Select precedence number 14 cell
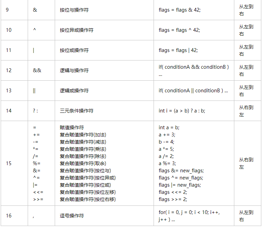The height and width of the screenshot is (227, 262). 14,111
